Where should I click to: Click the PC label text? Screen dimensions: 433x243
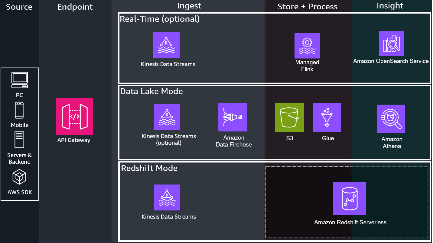pos(20,95)
